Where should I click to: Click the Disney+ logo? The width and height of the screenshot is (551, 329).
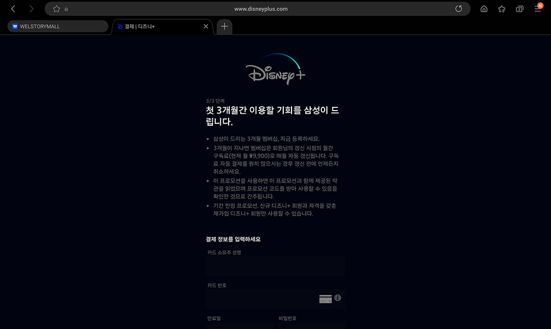click(275, 69)
